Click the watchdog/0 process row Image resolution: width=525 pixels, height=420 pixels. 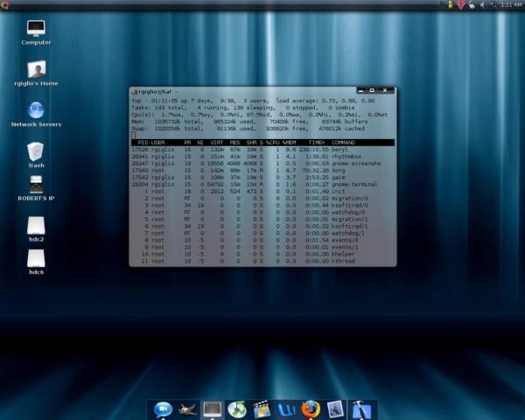point(262,213)
